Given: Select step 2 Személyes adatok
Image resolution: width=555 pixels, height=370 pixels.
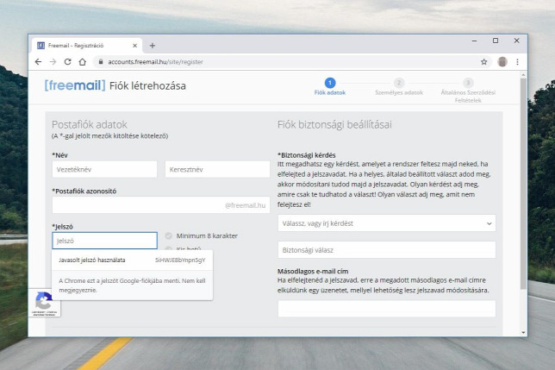Looking at the screenshot, I should 399,87.
